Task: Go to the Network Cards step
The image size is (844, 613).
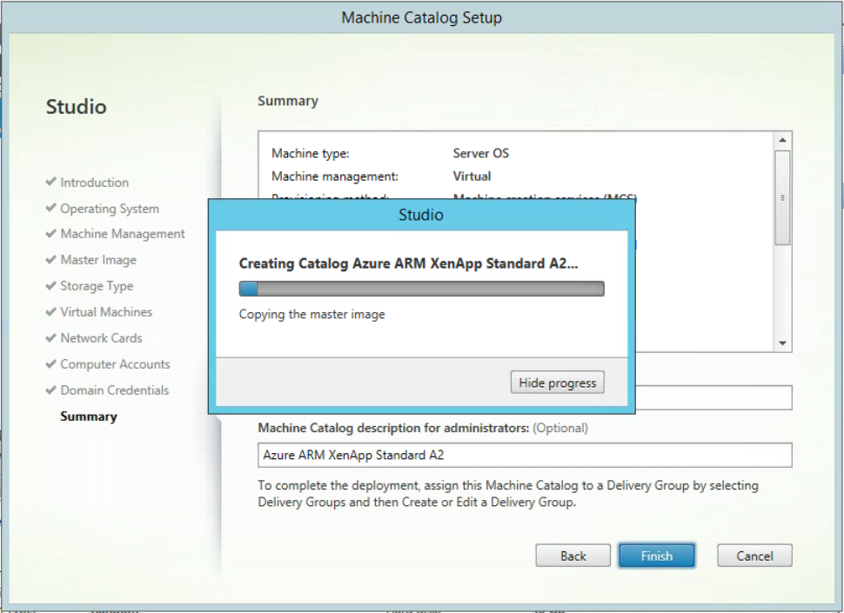Action: pyautogui.click(x=101, y=338)
